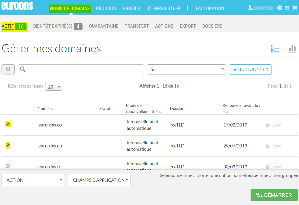
Task: Open the ACTION dropdown
Action: coord(33,180)
